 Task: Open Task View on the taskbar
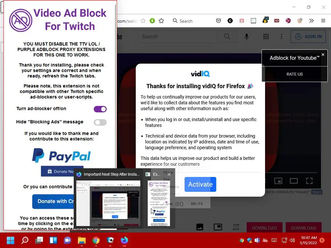pyautogui.click(x=39, y=240)
